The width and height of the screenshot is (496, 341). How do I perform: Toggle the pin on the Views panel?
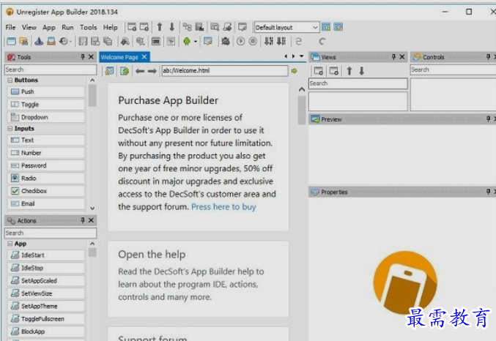(x=393, y=57)
